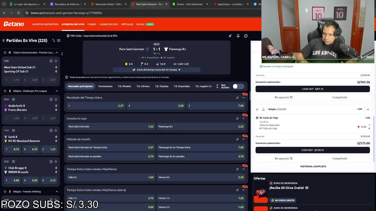The width and height of the screenshot is (376, 211).
Task: Pin the Levanta la copa market
Action: tap(237, 118)
